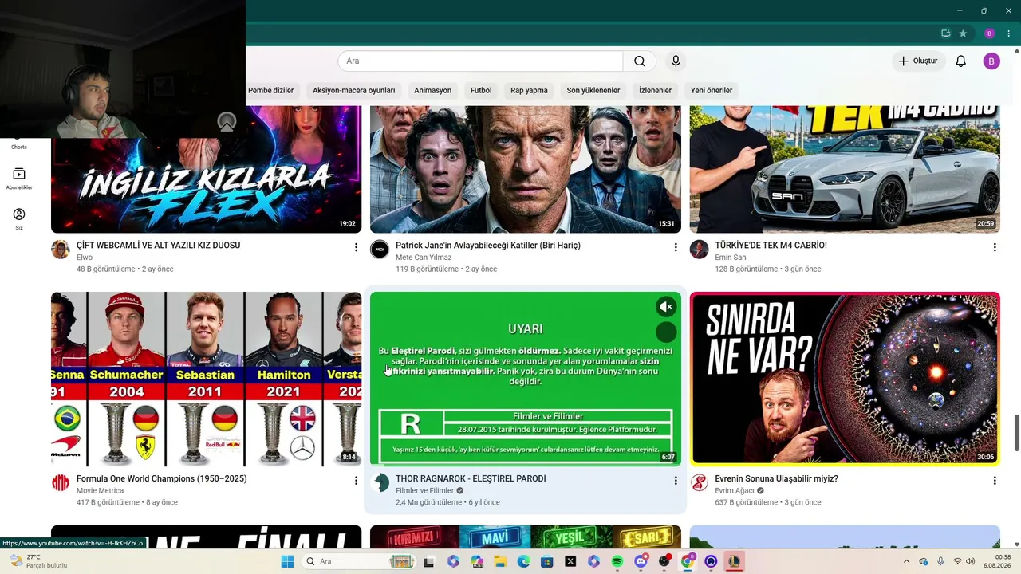Image resolution: width=1021 pixels, height=574 pixels.
Task: Start voice search with the microphone icon
Action: (x=676, y=61)
